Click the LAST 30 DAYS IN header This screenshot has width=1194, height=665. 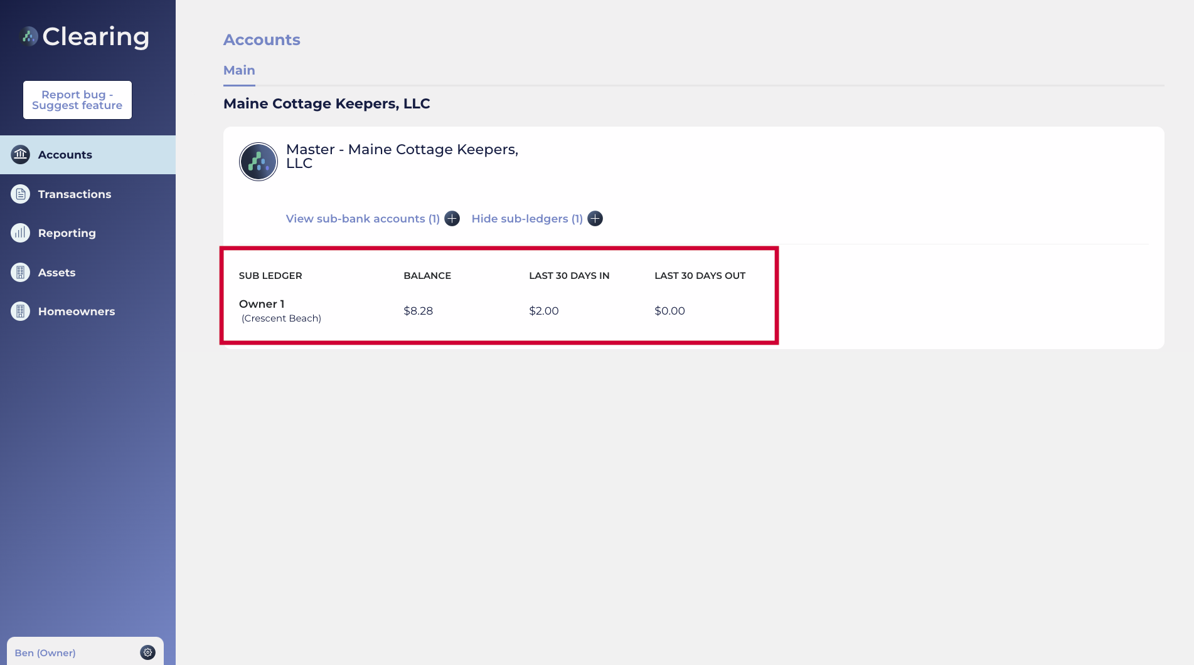point(569,276)
